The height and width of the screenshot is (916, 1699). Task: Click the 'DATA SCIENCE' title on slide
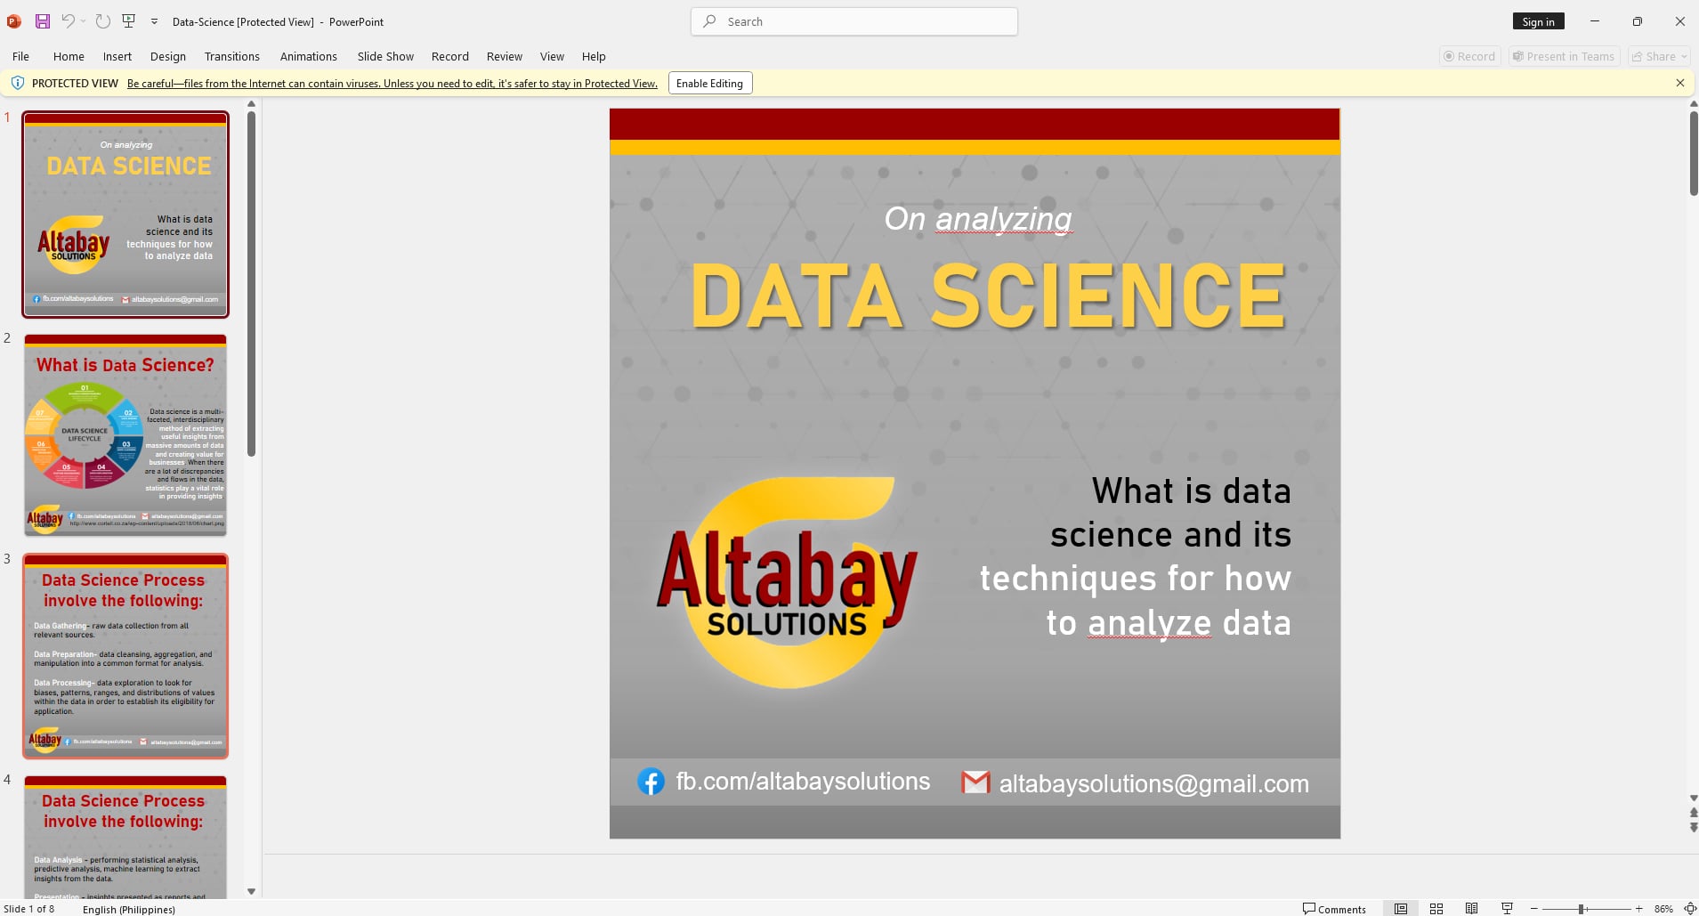pos(989,296)
